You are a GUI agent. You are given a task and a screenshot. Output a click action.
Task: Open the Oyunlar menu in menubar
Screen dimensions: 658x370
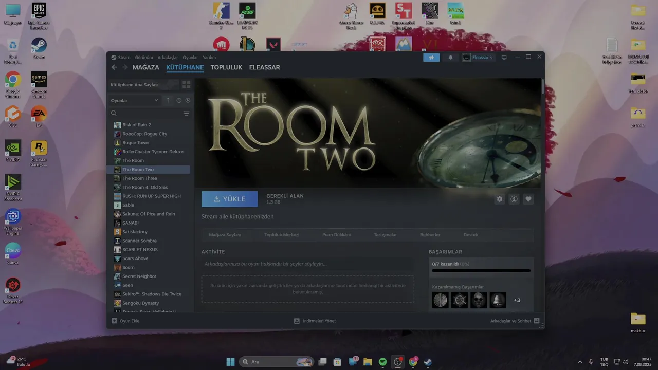[x=190, y=58]
